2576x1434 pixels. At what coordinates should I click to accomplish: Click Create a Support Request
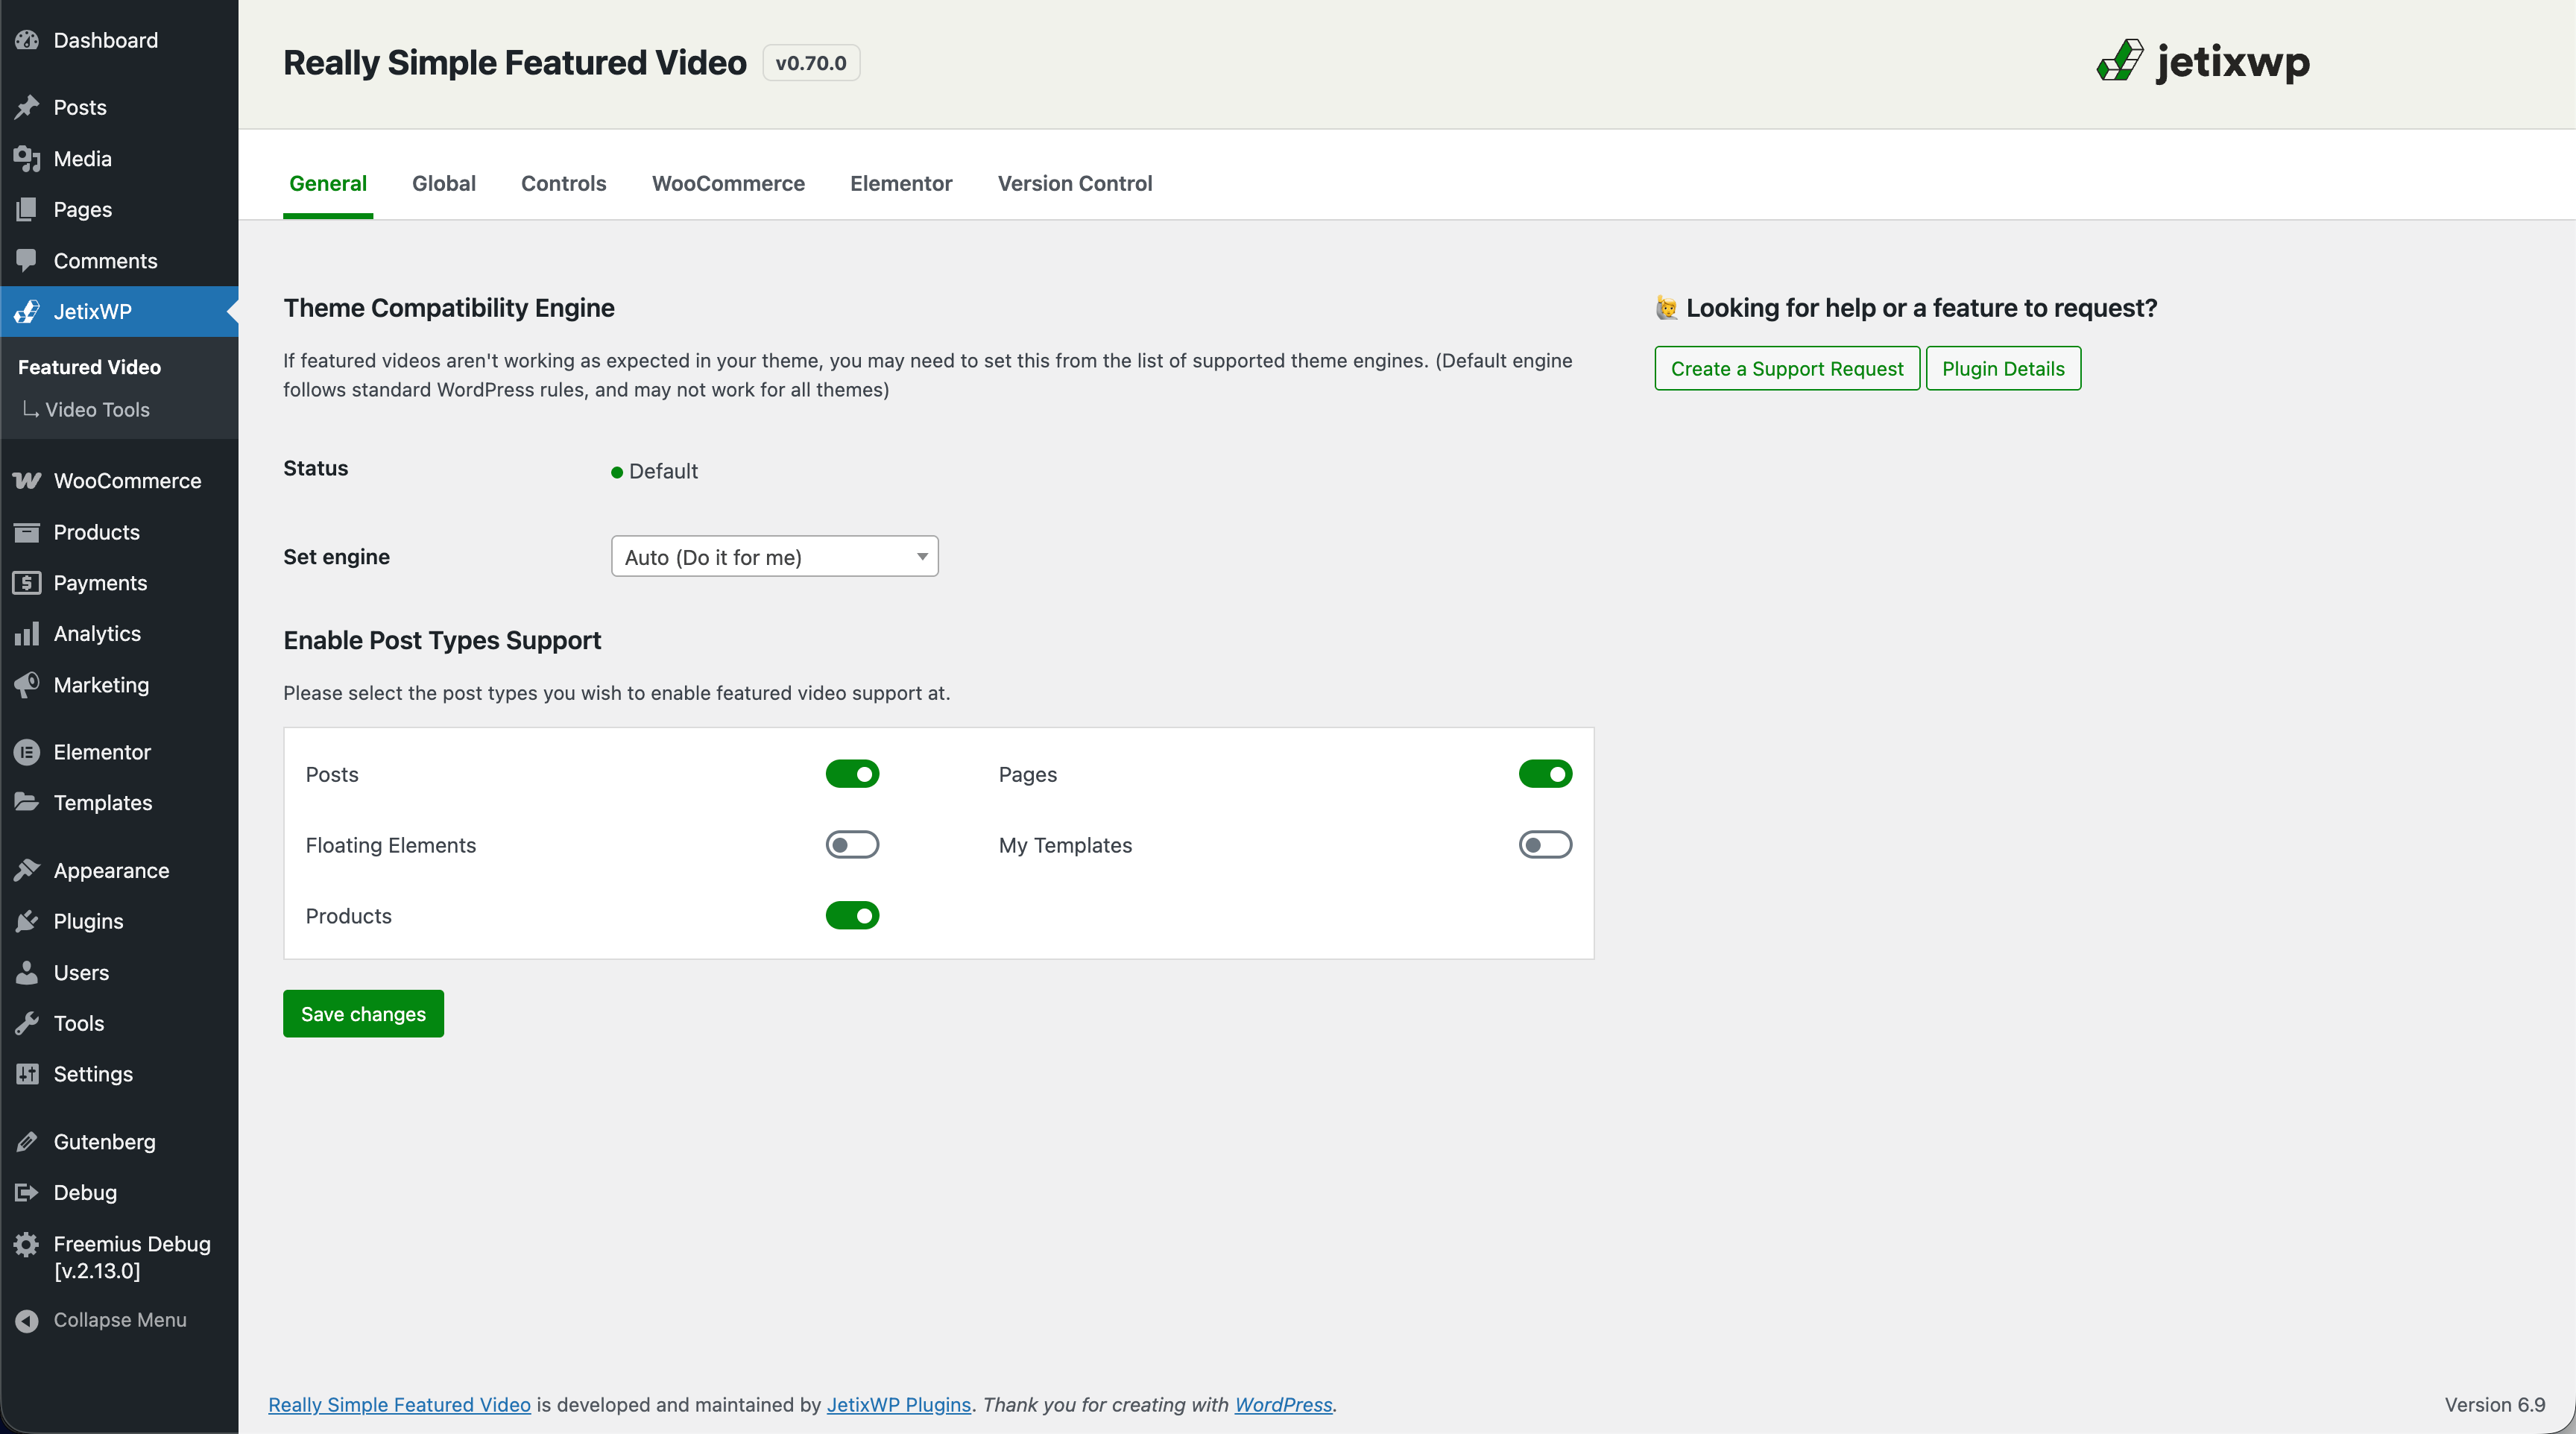1787,368
